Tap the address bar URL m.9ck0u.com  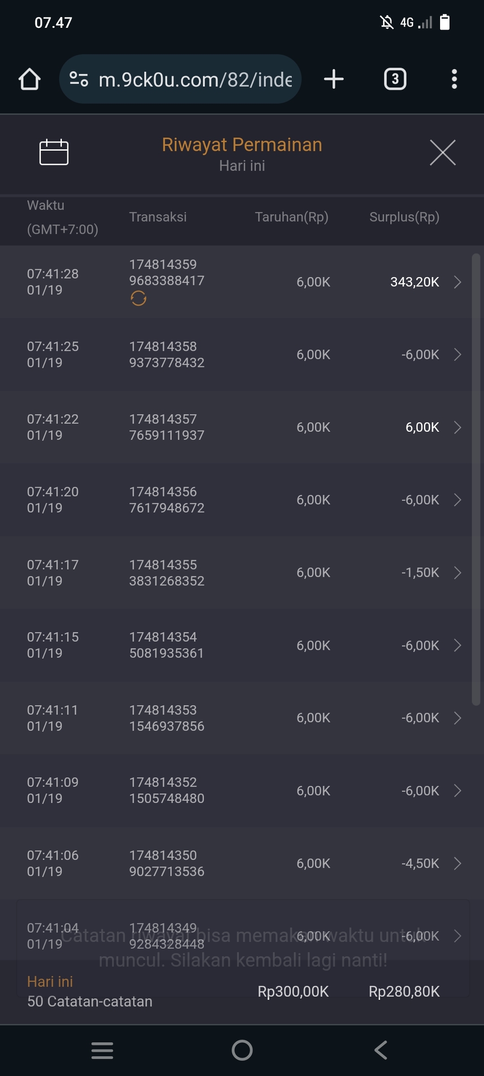click(195, 79)
